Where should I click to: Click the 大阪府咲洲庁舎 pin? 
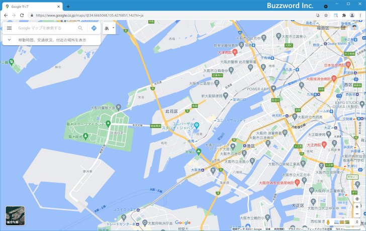[x=145, y=223]
